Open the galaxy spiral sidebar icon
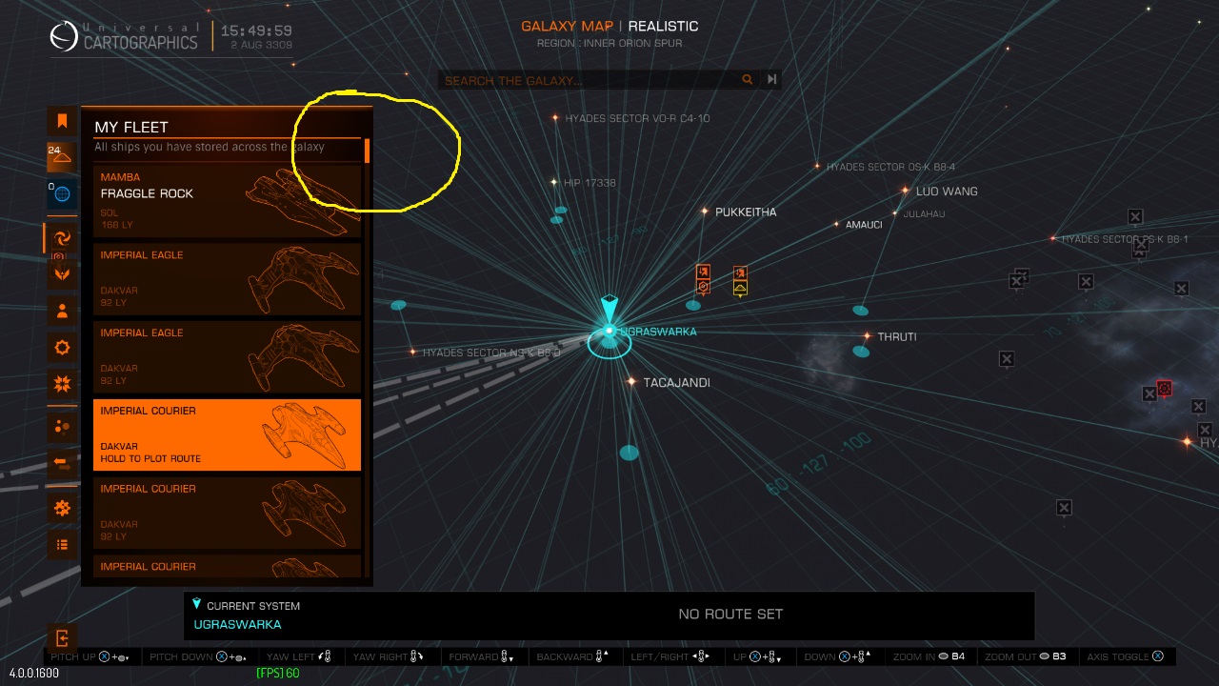 tap(62, 238)
